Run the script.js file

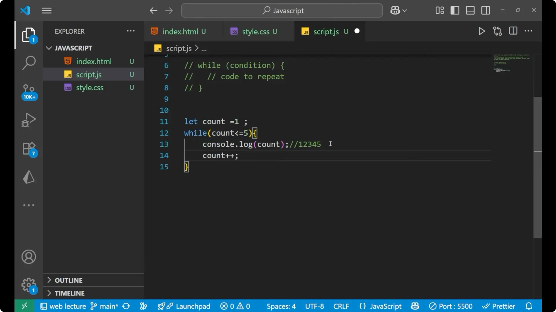coord(481,31)
